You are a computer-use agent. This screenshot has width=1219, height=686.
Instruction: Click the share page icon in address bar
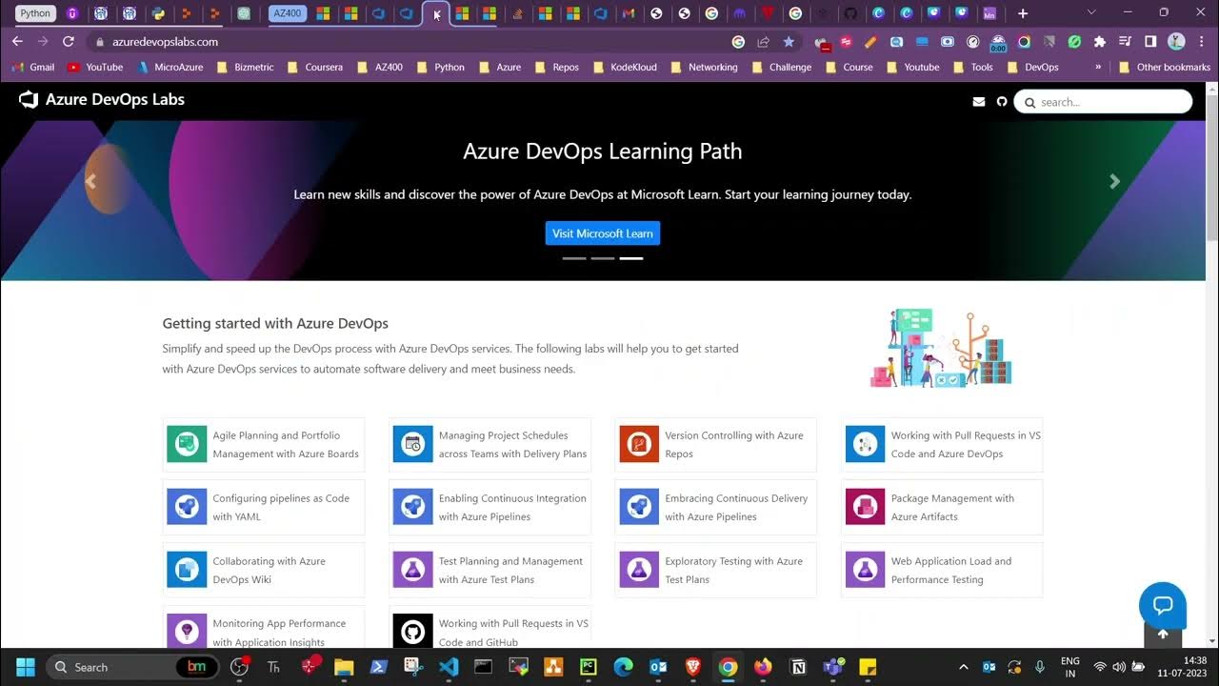(763, 42)
